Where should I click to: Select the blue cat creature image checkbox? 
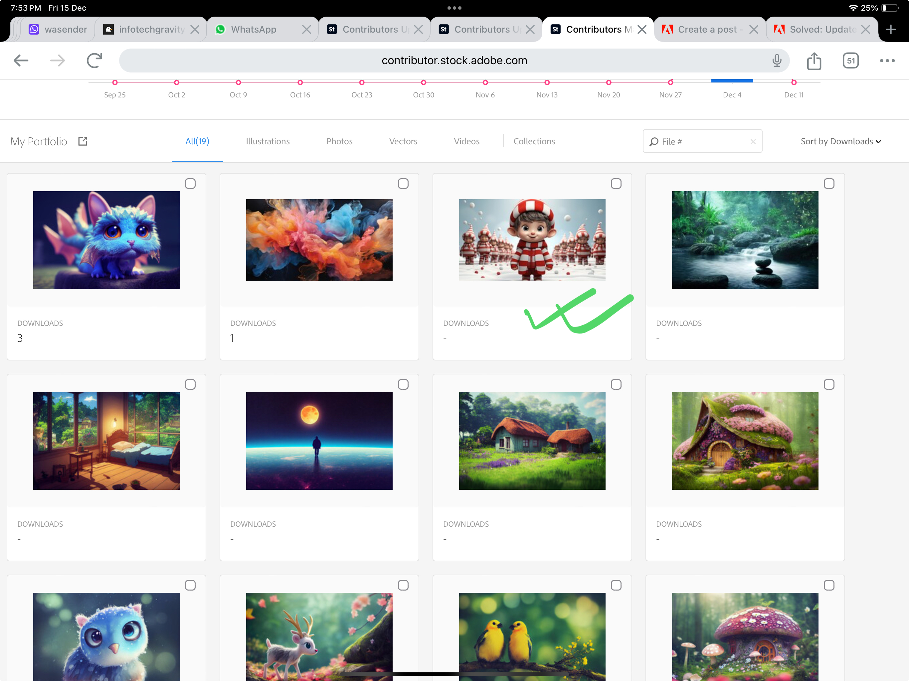pos(190,184)
